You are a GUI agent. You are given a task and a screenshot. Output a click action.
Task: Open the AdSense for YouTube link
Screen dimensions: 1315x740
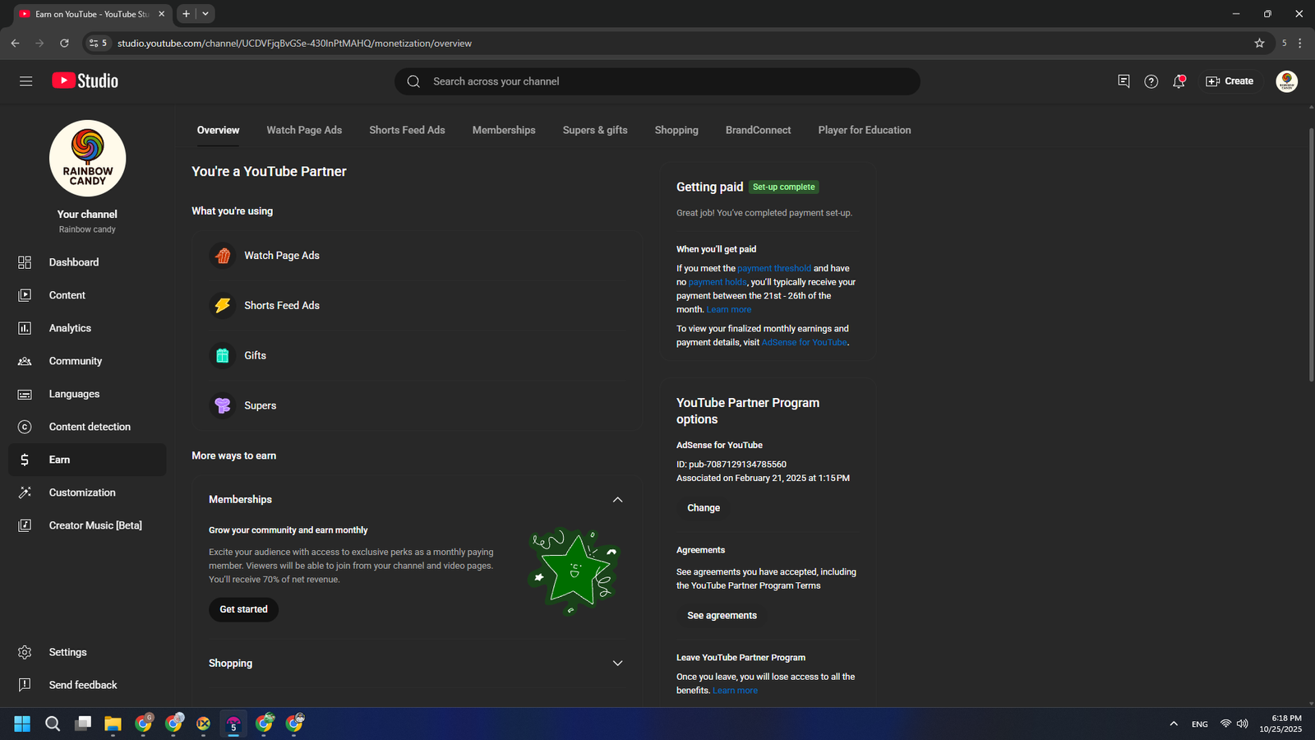(804, 343)
